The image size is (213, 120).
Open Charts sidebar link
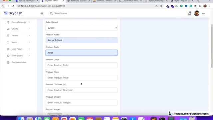tap(15, 29)
